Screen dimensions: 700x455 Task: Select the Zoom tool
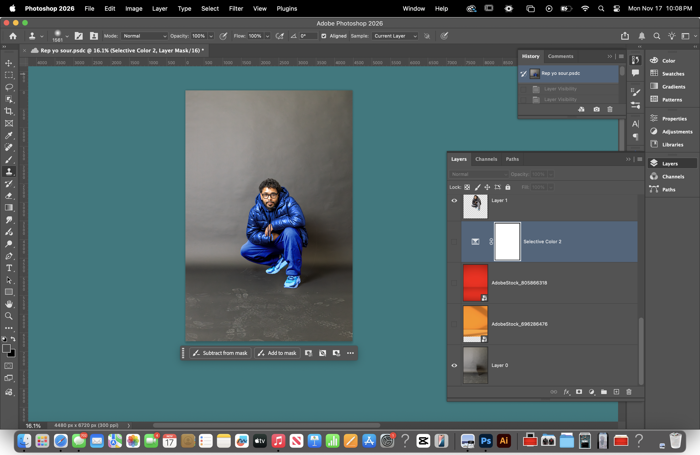coord(9,316)
